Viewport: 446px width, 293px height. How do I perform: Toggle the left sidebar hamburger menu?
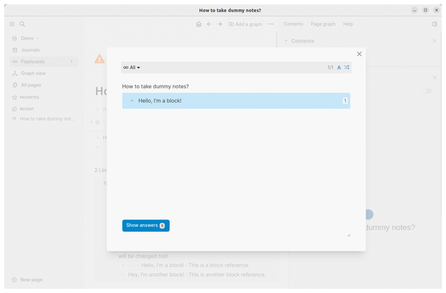click(12, 24)
